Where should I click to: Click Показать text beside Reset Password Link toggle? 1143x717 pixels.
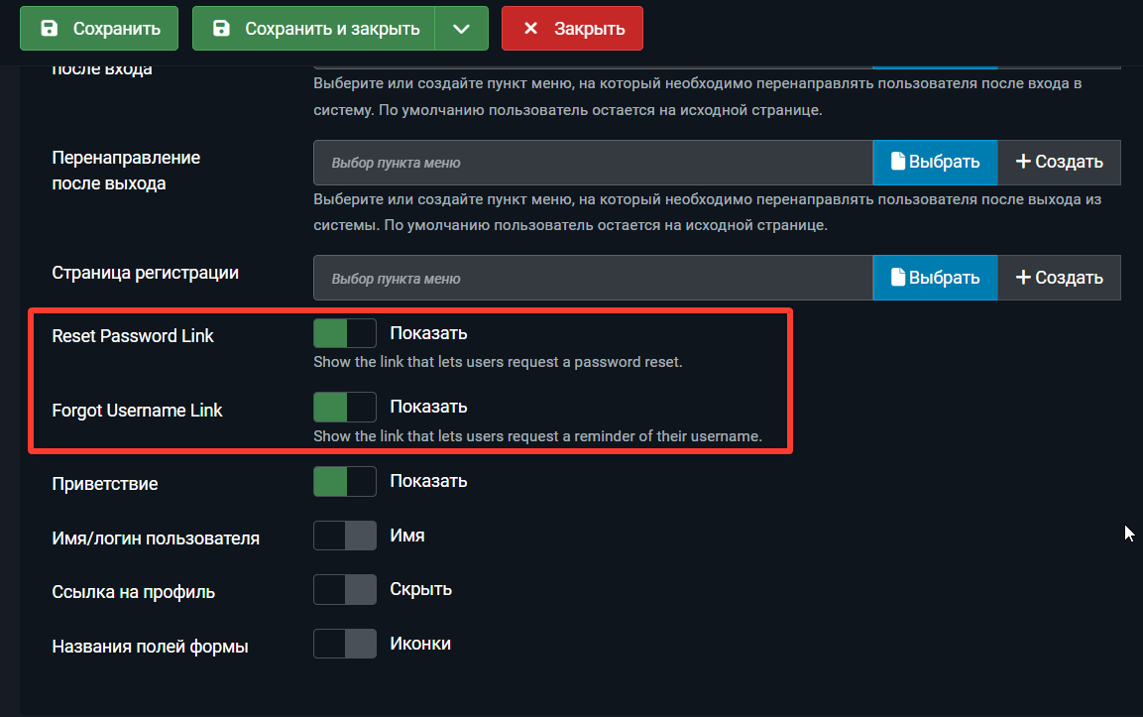[x=428, y=333]
